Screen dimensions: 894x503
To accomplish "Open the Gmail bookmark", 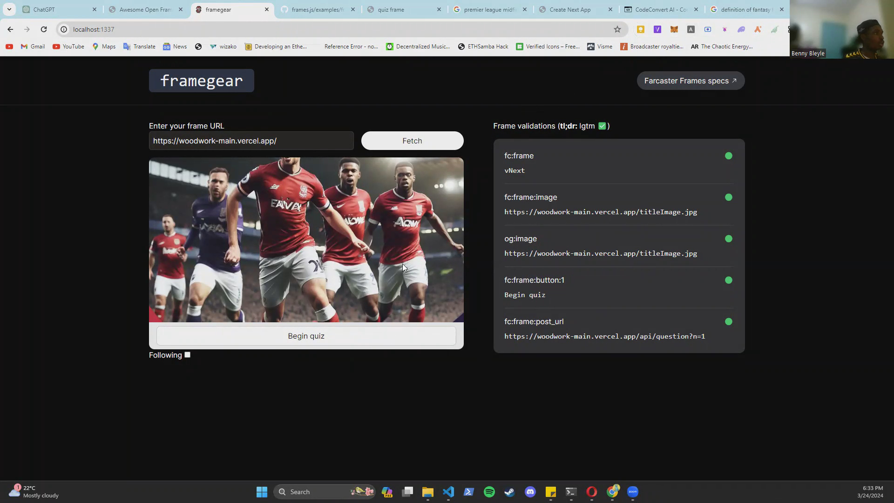I will pyautogui.click(x=33, y=47).
